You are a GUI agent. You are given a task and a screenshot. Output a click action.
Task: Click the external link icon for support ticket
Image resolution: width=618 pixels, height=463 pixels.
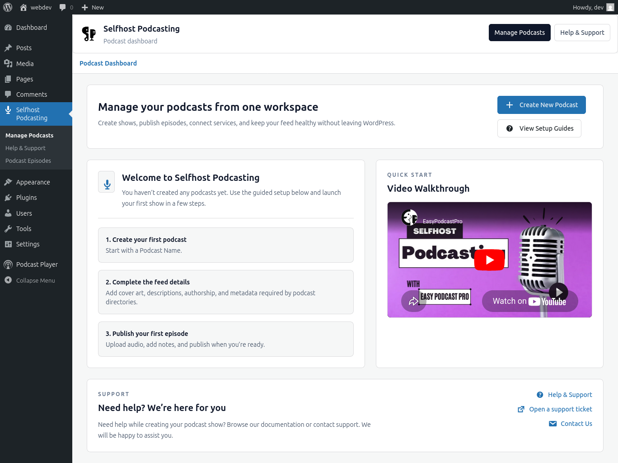coord(521,409)
